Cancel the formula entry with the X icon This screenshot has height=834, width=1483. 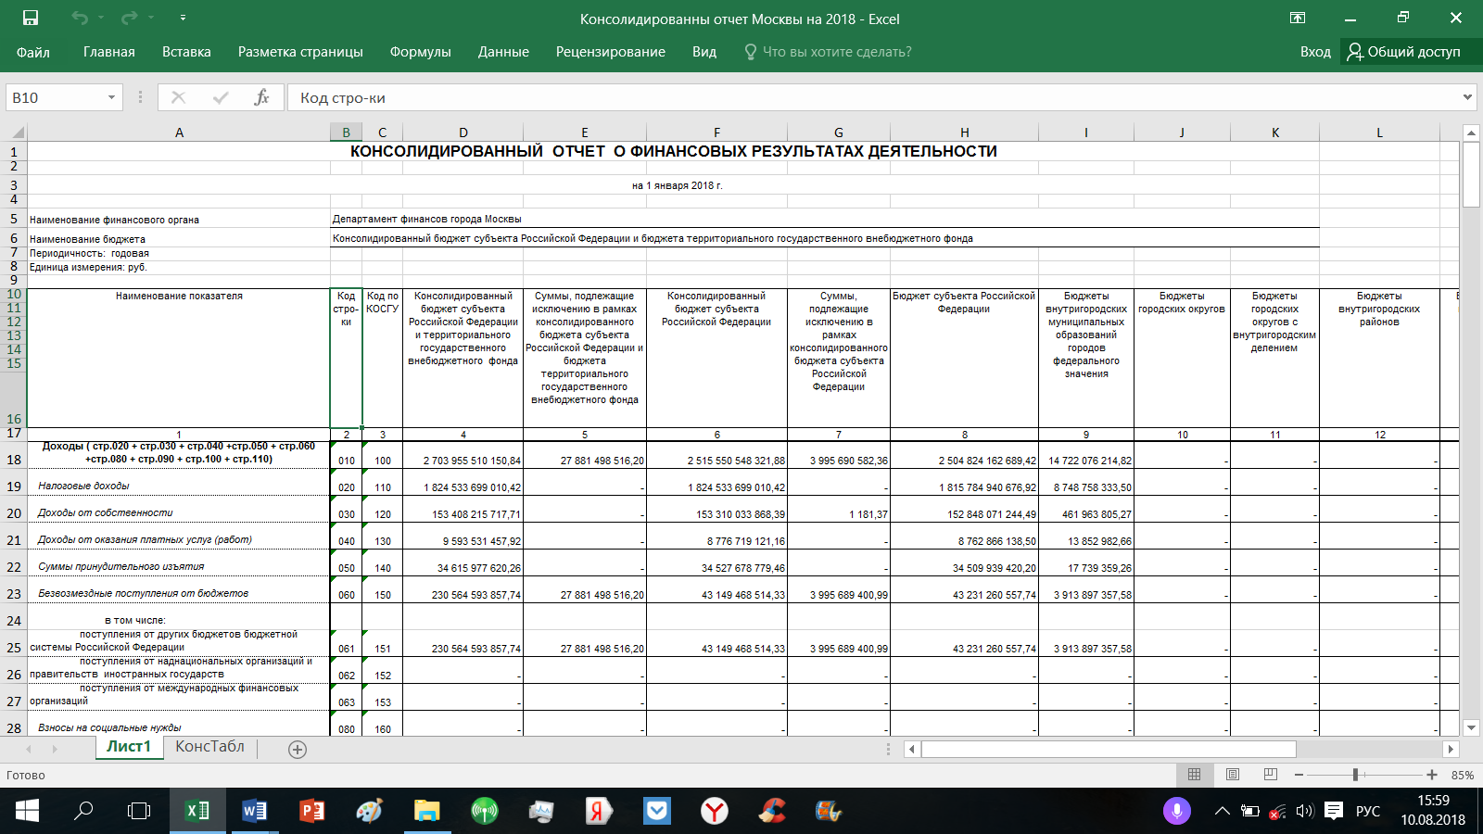(179, 97)
